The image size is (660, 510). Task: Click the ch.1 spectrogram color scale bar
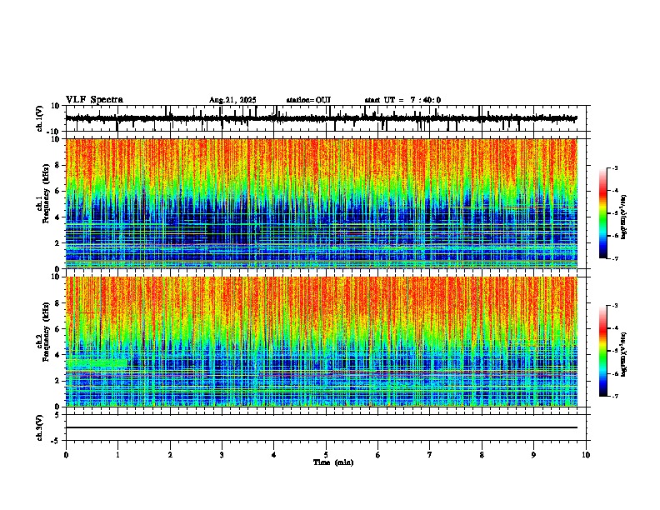click(603, 212)
